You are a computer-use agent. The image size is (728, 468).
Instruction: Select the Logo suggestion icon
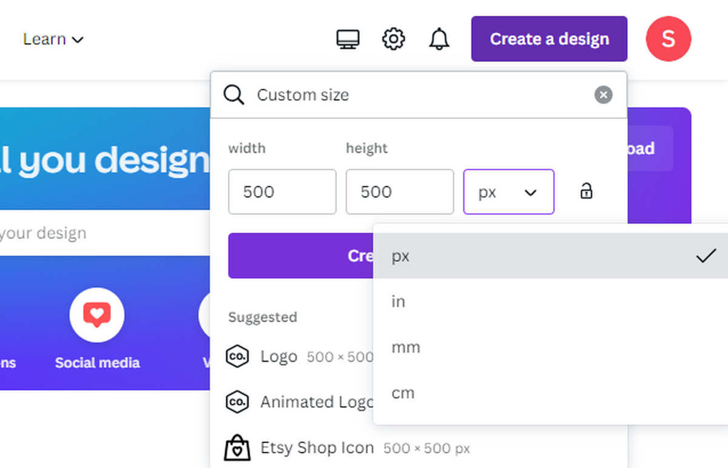tap(237, 356)
